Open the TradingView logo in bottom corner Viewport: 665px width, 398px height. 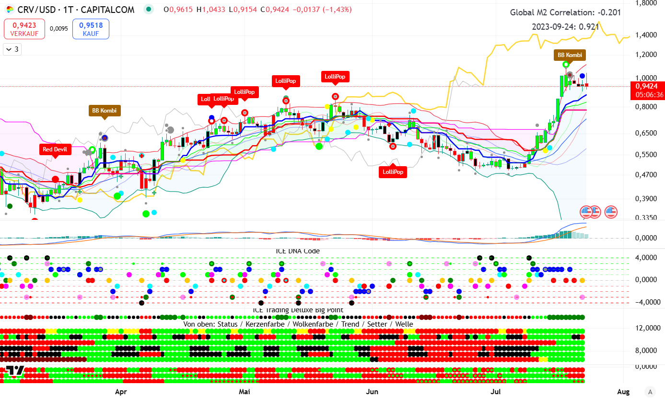click(15, 371)
